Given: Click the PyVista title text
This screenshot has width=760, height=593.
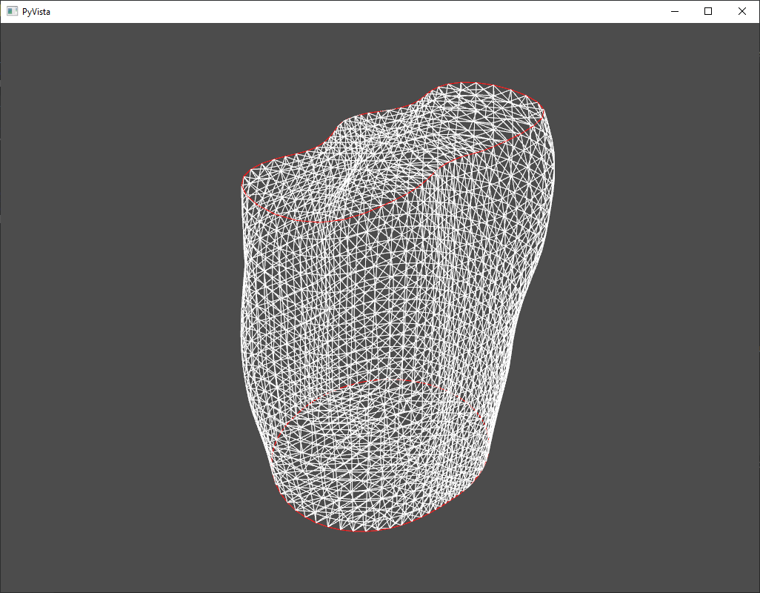Looking at the screenshot, I should (36, 11).
